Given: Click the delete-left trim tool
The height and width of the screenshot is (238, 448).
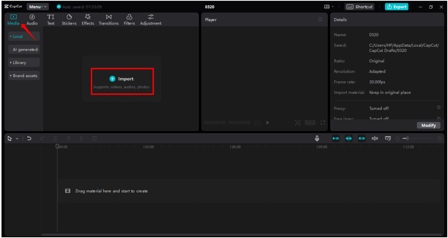Looking at the screenshot, I should (68, 138).
